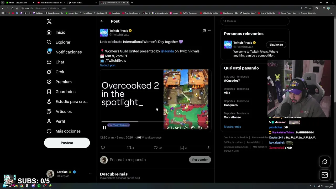Image resolution: width=336 pixels, height=189 pixels.
Task: Click Mostrar más under trends
Action: click(232, 127)
